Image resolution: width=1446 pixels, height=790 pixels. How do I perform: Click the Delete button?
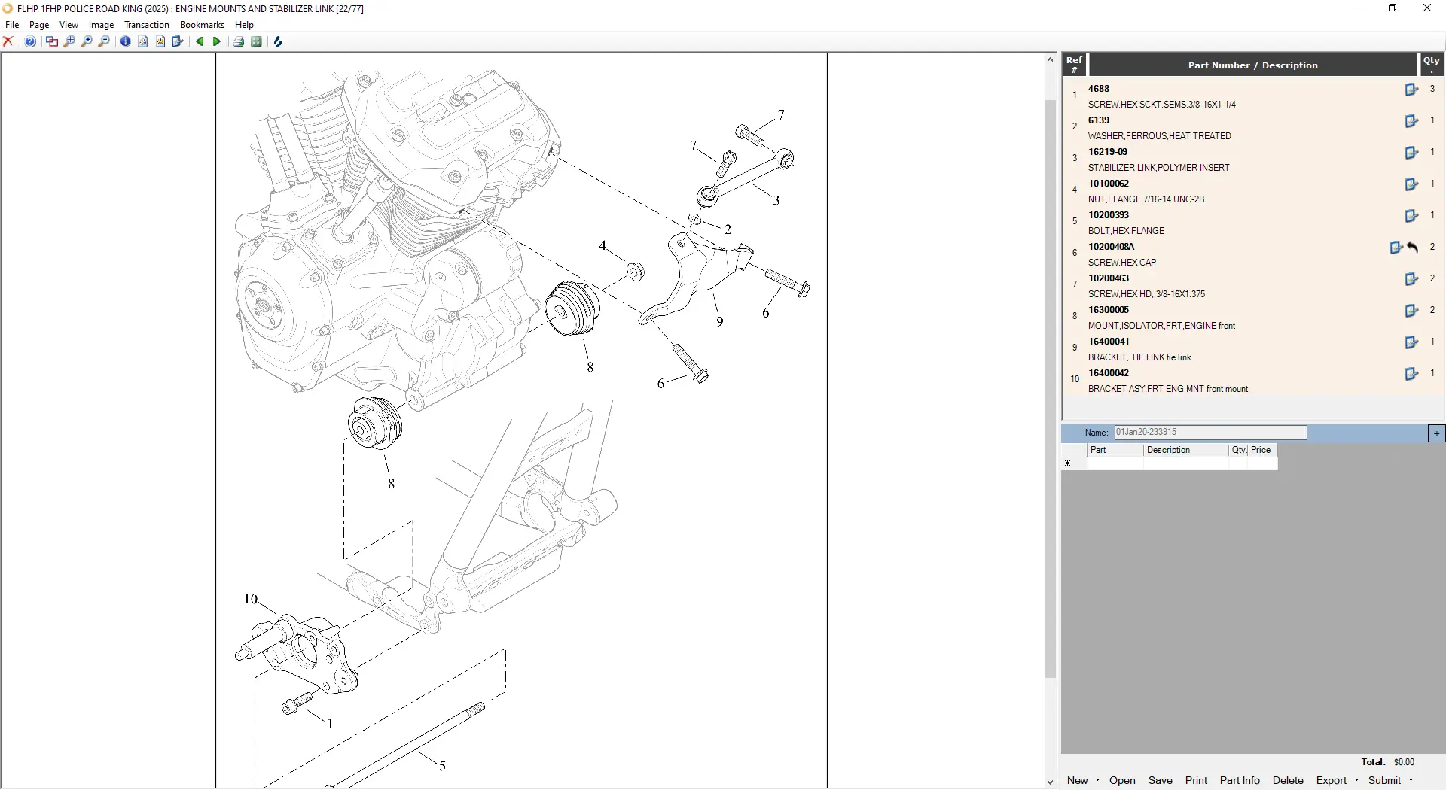coord(1288,781)
